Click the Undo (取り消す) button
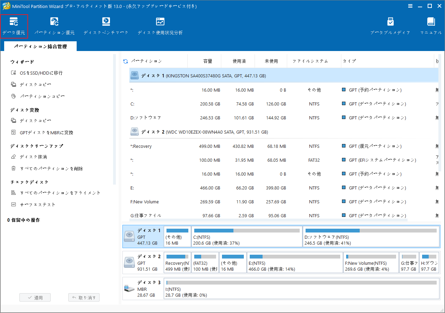Screen dimensions: 445x313 coord(84,297)
